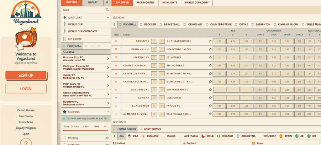Open Bet Builder via its list icon
The image size is (321, 145).
click(65, 39)
